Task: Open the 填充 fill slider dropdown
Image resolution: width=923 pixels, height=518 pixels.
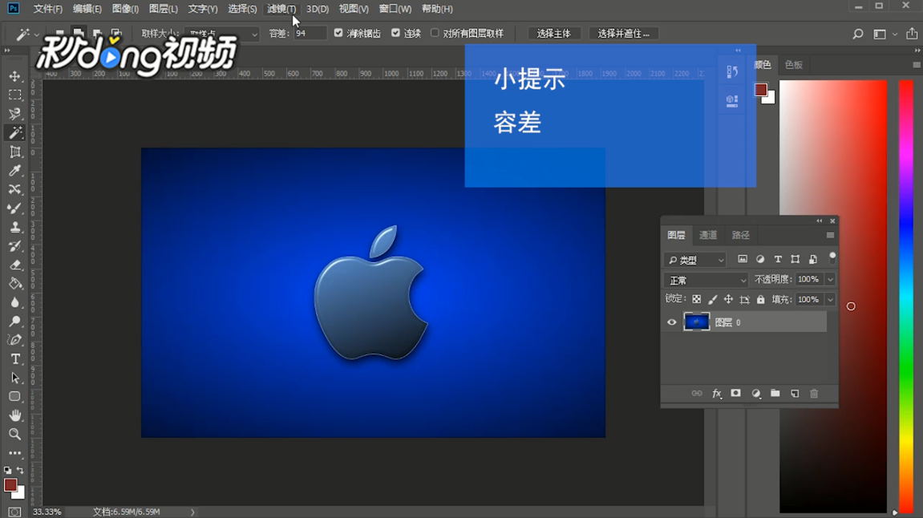Action: pyautogui.click(x=831, y=300)
